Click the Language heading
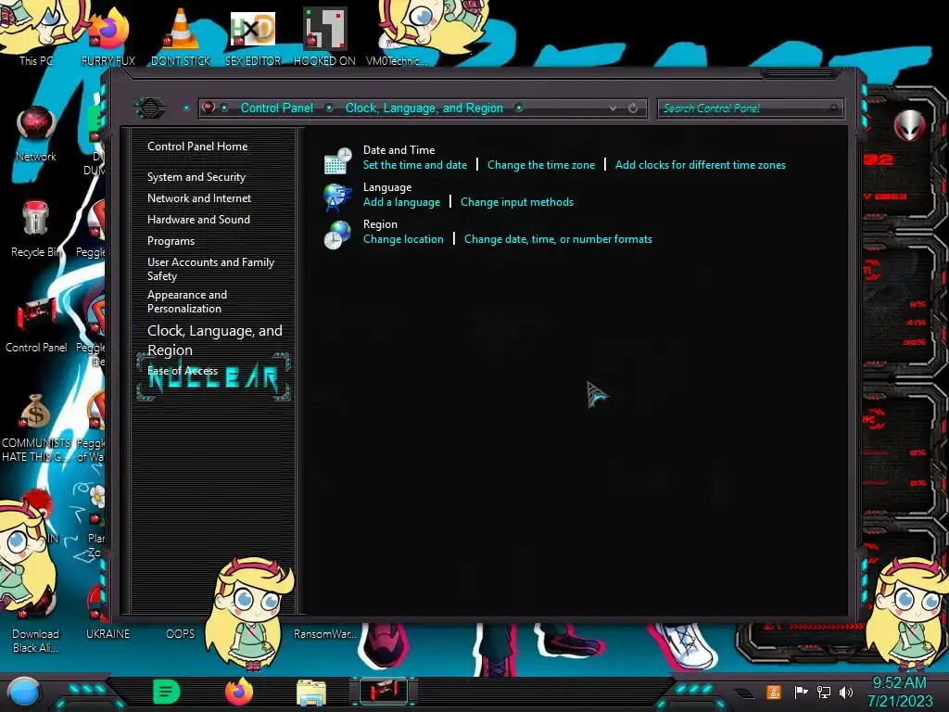This screenshot has width=949, height=712. tap(387, 187)
